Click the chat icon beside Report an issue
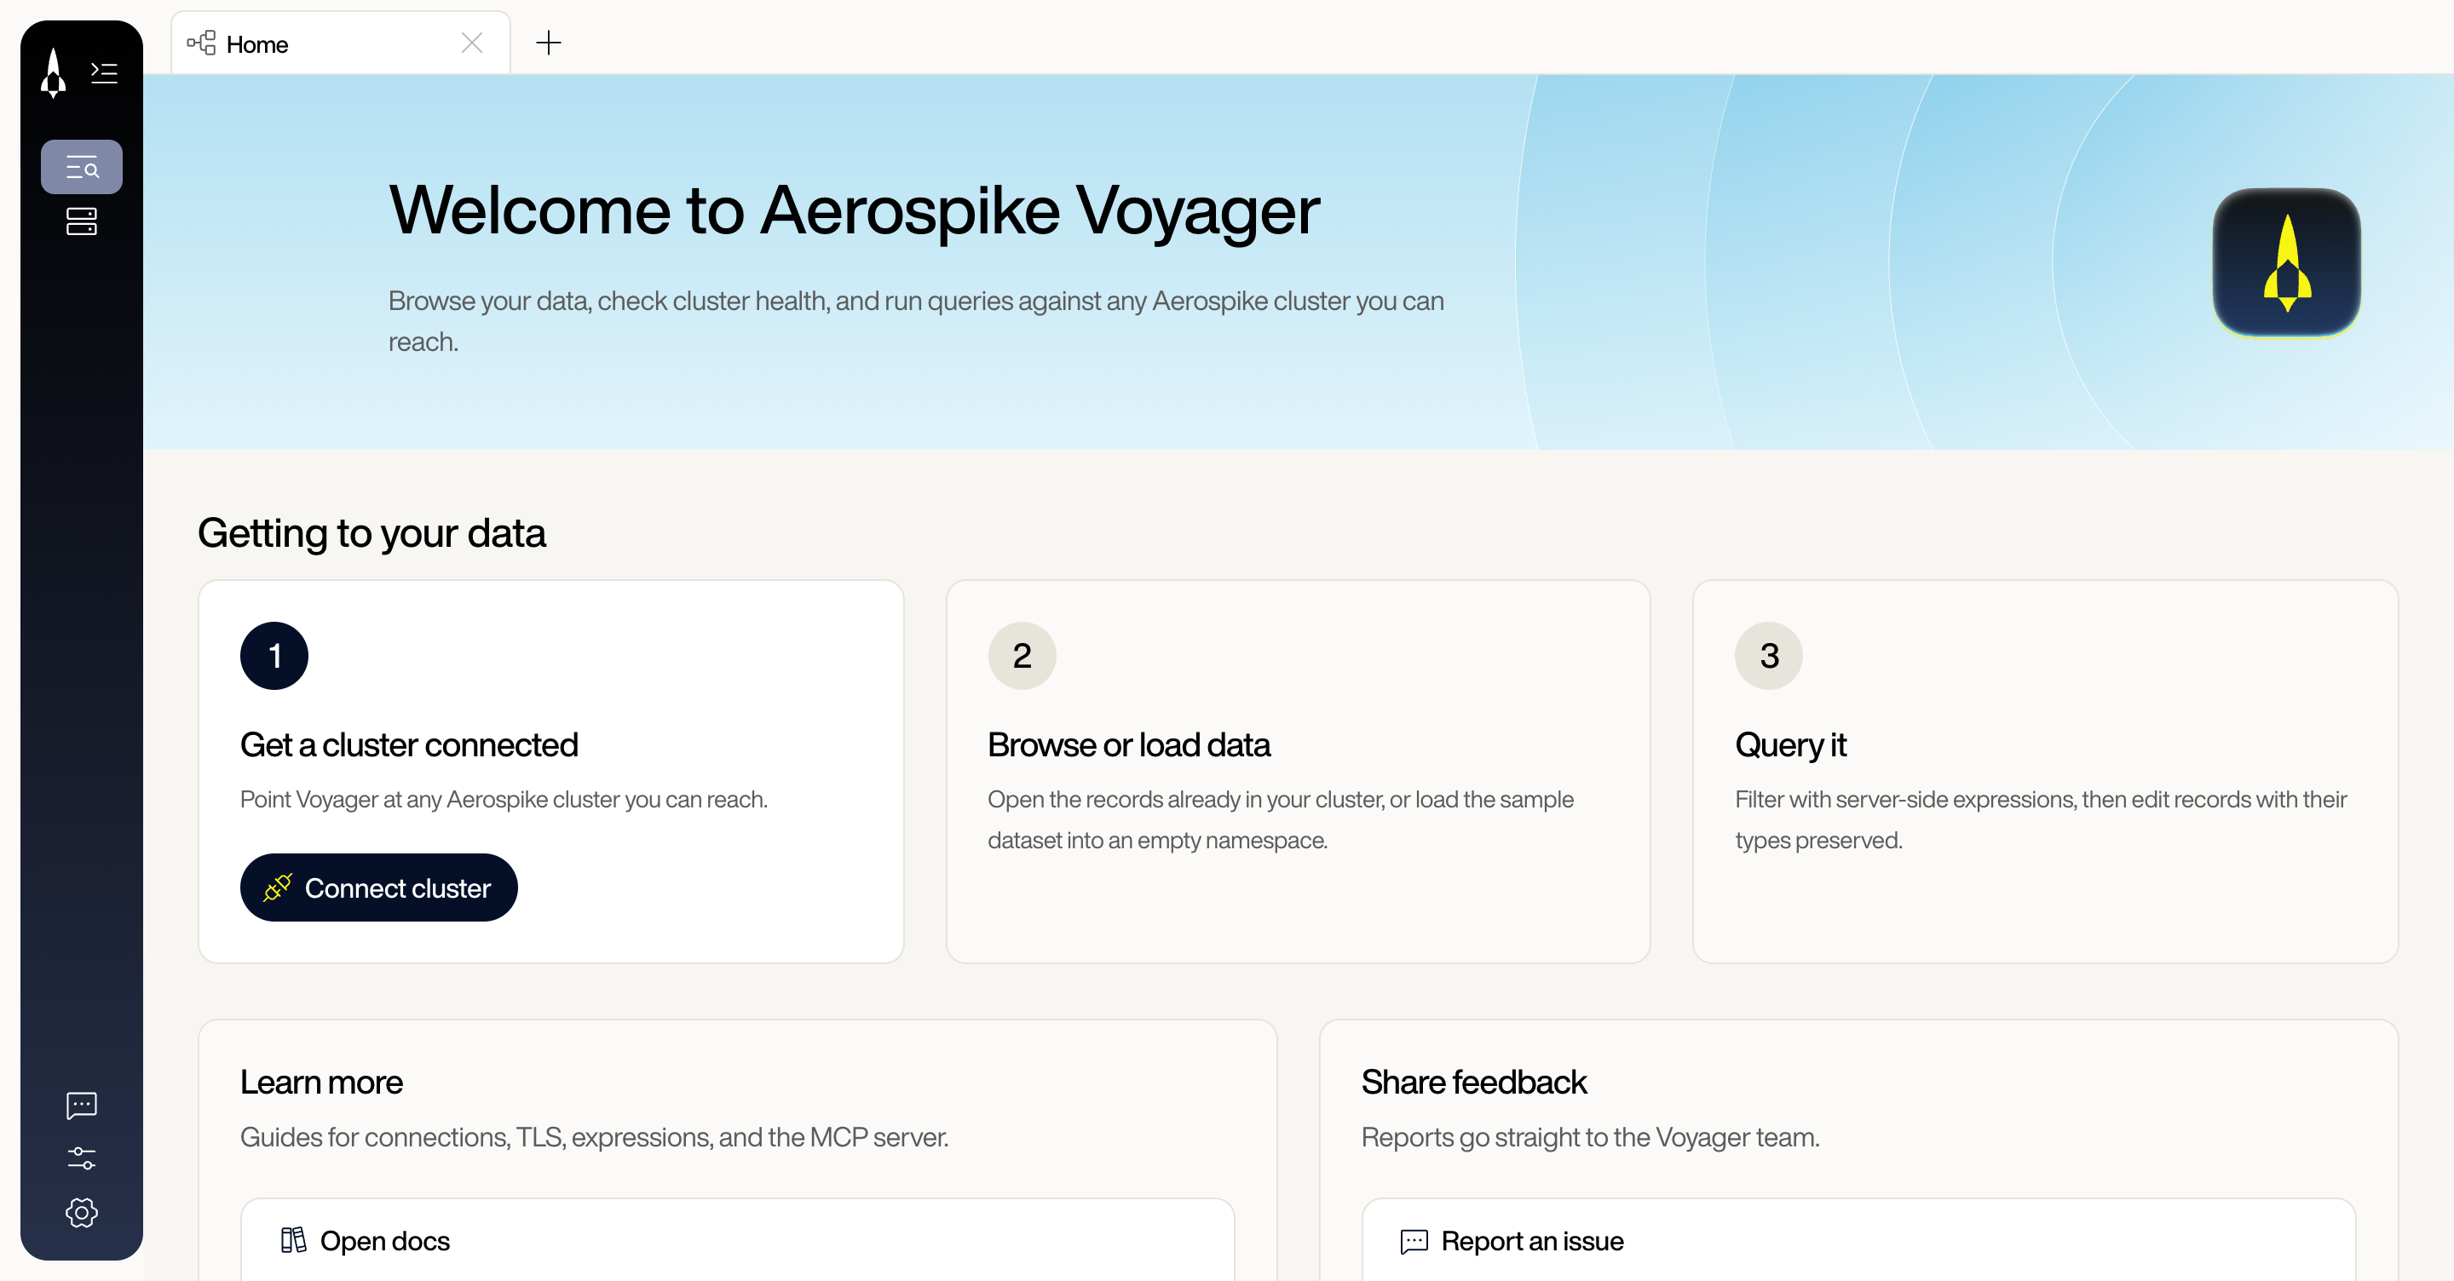The image size is (2454, 1281). tap(1414, 1241)
